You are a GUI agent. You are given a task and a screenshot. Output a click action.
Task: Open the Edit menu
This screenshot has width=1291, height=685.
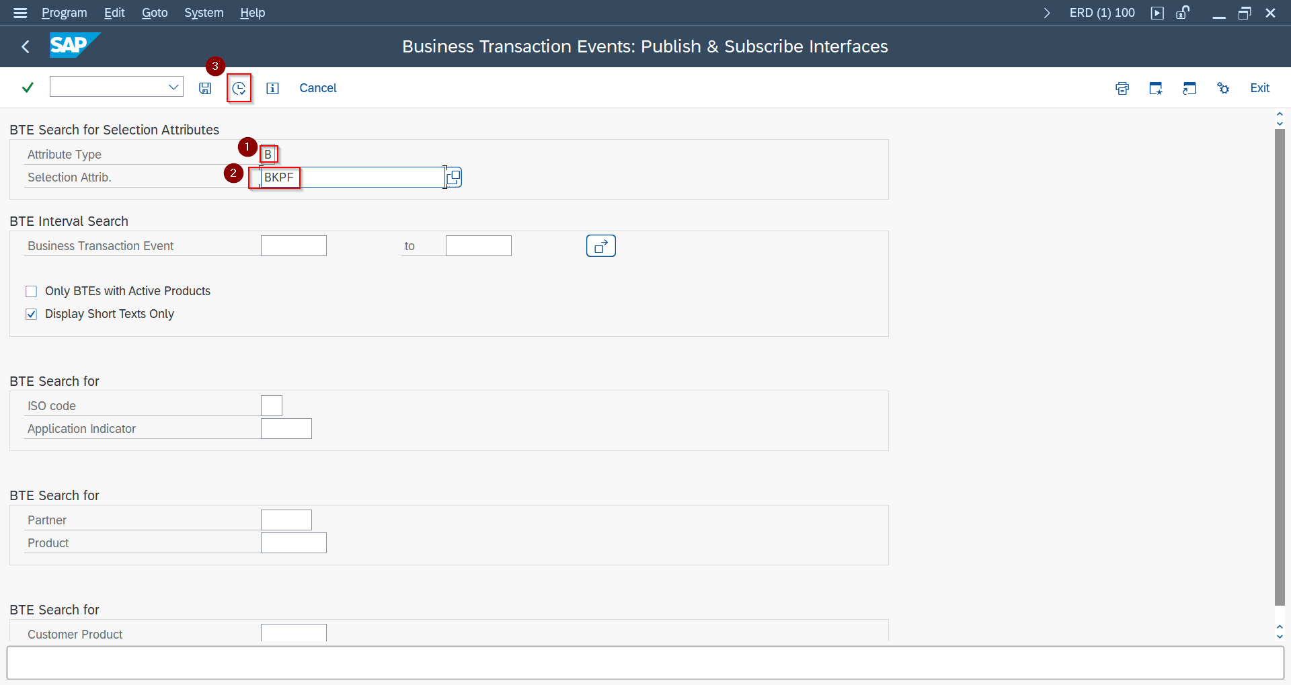[x=114, y=13]
